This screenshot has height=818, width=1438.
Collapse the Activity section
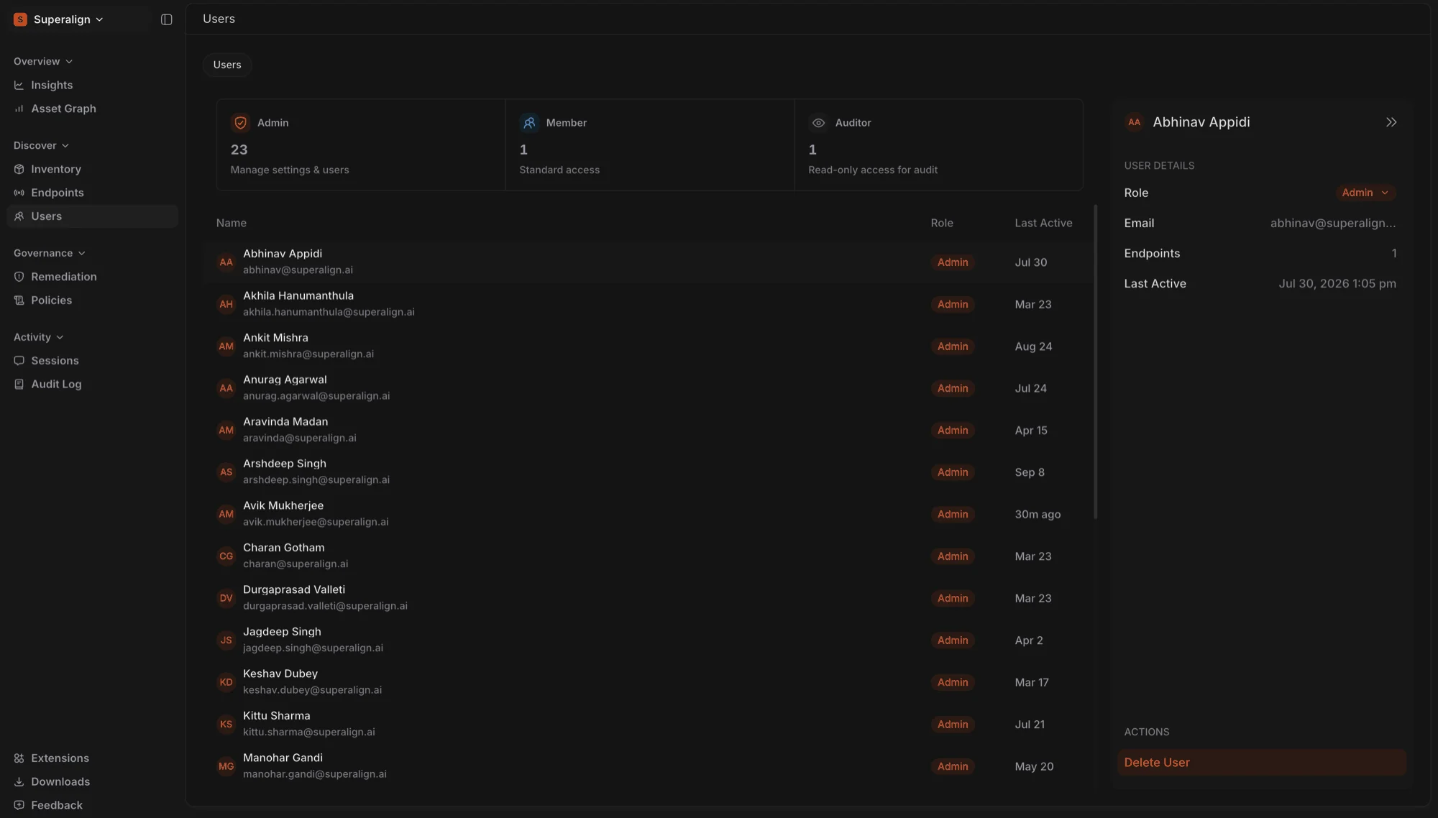[x=39, y=337]
